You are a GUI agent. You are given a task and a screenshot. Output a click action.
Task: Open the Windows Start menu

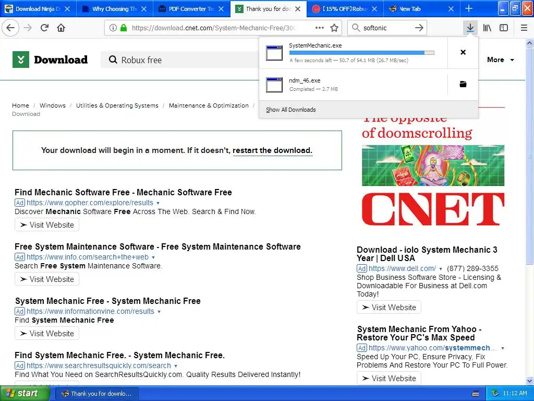tap(25, 394)
